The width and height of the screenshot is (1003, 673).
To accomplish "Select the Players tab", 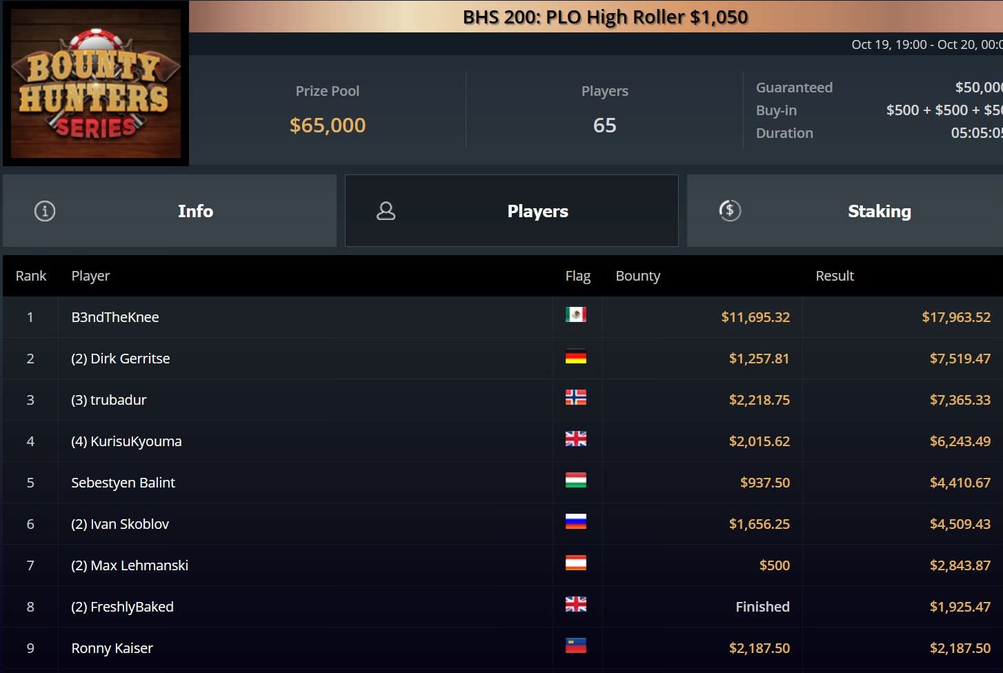I will click(x=512, y=211).
